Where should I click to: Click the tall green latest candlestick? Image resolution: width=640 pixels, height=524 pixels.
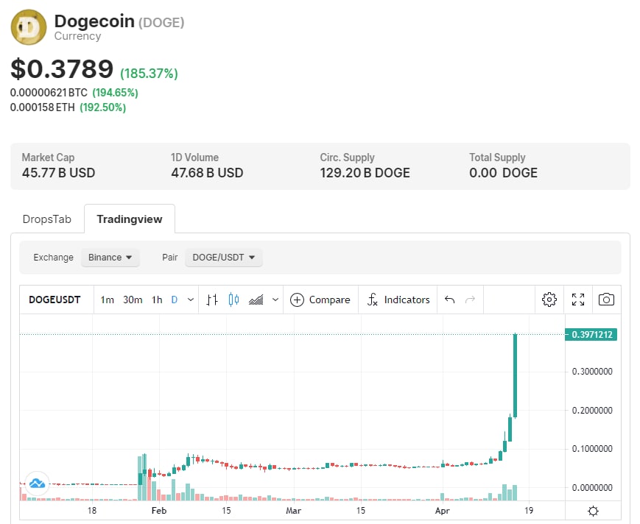pyautogui.click(x=515, y=375)
